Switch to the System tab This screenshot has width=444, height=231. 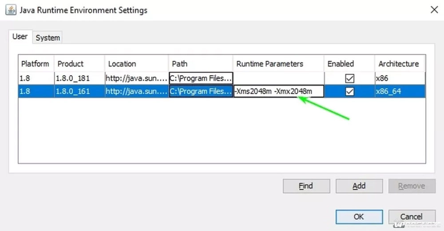click(x=48, y=38)
